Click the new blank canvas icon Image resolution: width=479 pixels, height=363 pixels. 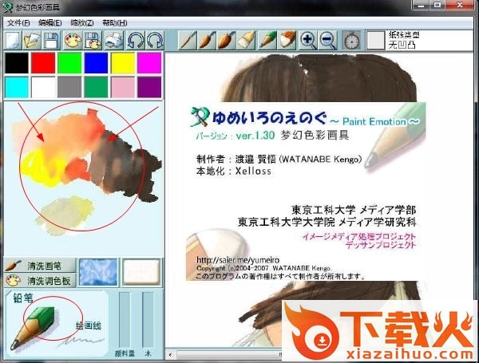(12, 40)
